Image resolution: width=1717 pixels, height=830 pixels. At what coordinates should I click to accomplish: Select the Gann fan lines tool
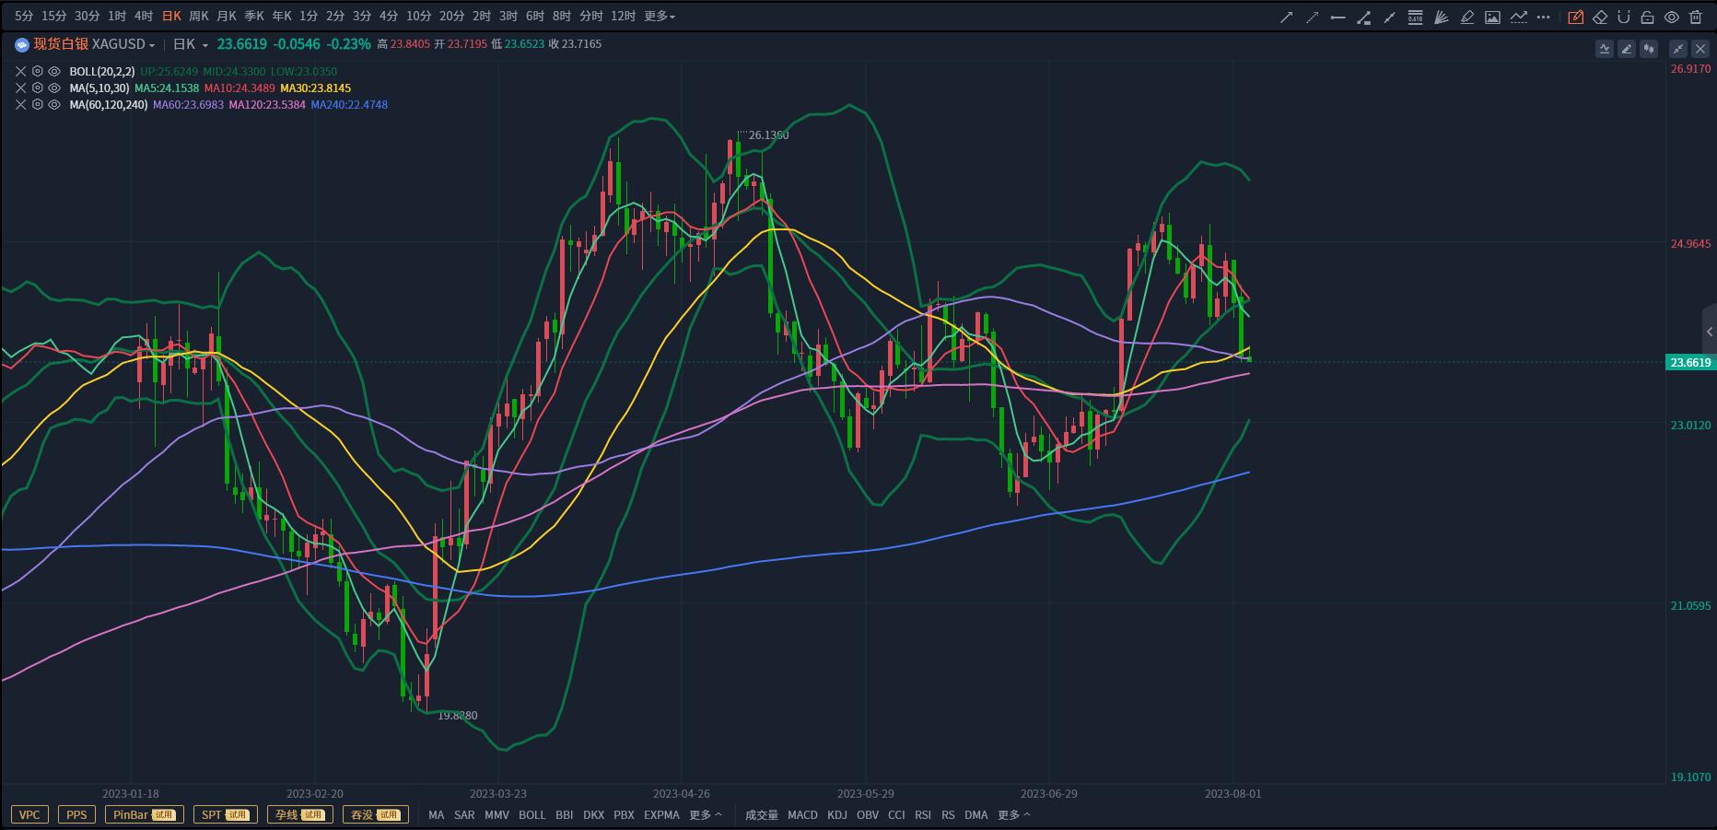coord(1442,17)
